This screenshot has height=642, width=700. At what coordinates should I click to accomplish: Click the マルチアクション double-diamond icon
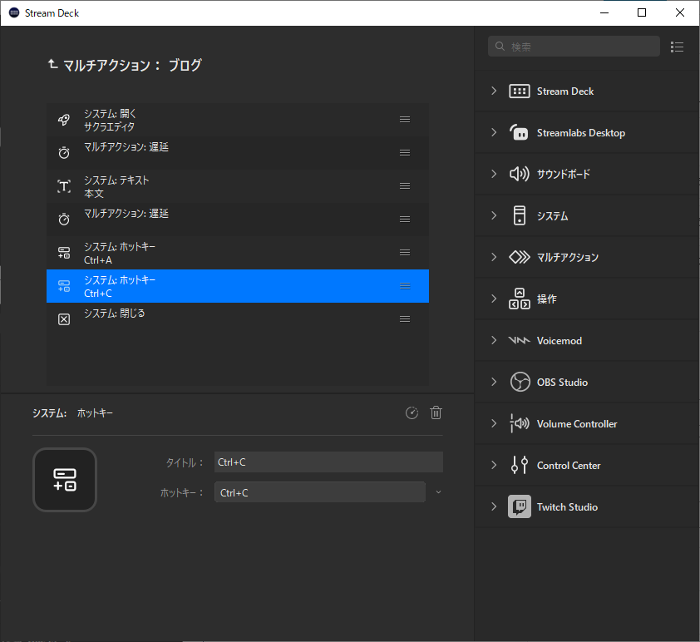point(520,257)
